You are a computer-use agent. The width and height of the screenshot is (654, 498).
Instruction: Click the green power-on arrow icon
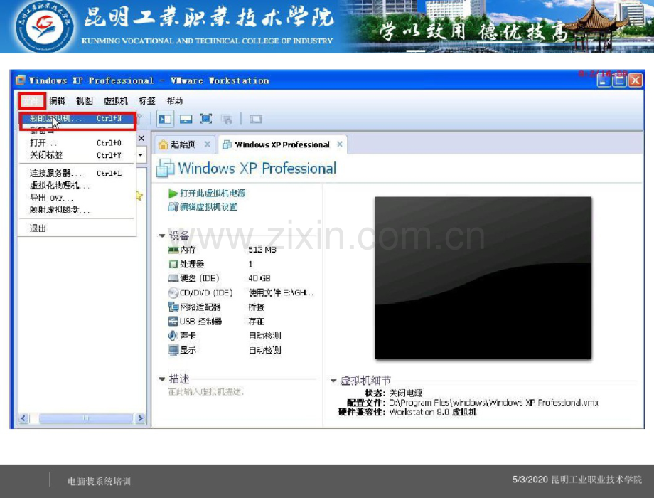coord(173,194)
